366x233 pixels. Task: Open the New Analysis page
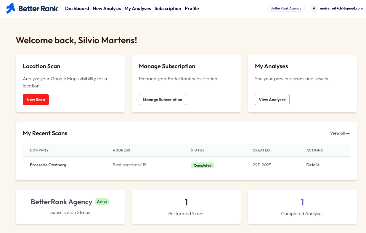click(107, 8)
